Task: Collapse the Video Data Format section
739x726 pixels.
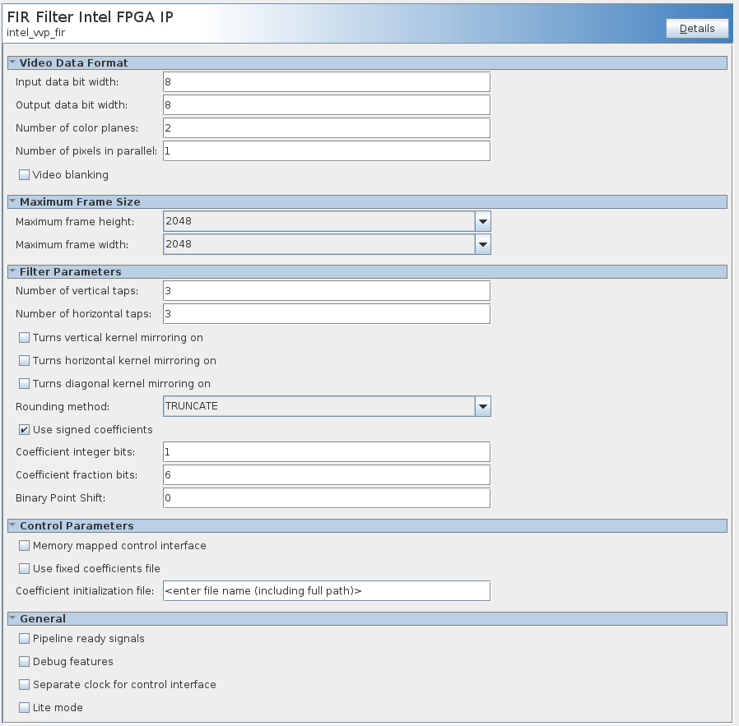Action: click(x=12, y=62)
